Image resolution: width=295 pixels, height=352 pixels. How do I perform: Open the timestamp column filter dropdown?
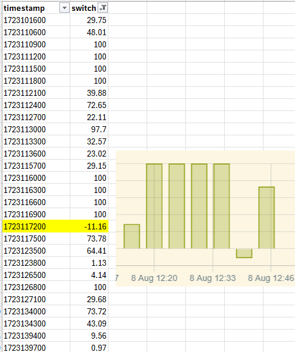click(x=64, y=8)
